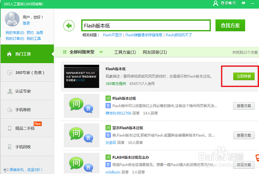The image size is (259, 174).
Task: Click the green 问 icon before Flash版本过低
Action: click(108, 98)
